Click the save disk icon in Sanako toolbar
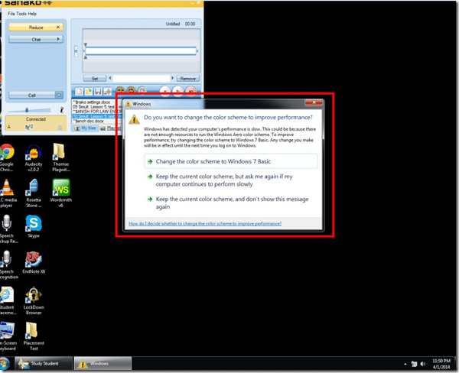Image resolution: width=459 pixels, height=373 pixels. click(97, 91)
